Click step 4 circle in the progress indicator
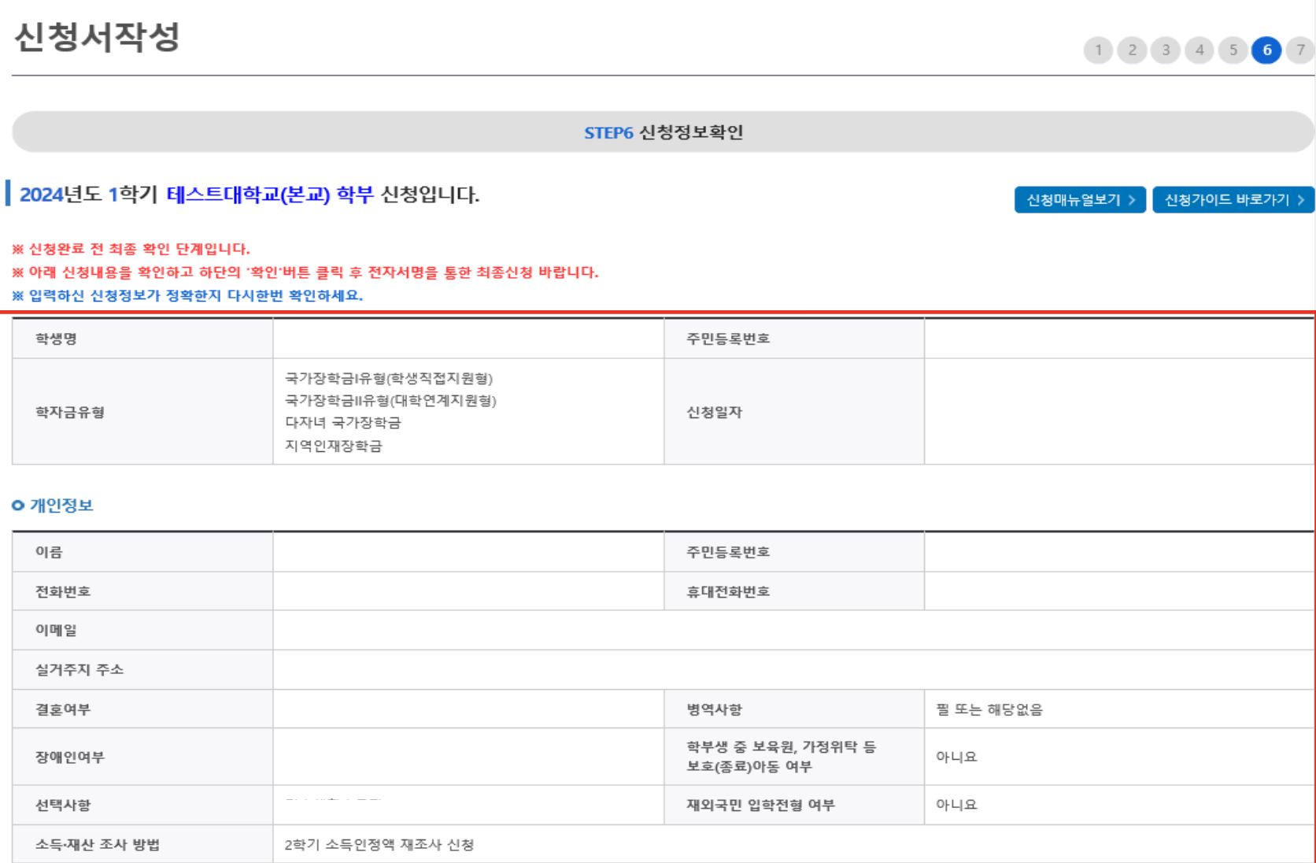The height and width of the screenshot is (863, 1316). (1200, 49)
